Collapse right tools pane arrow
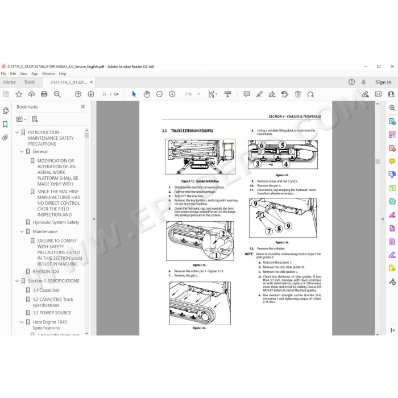398x398 pixels. 383,219
